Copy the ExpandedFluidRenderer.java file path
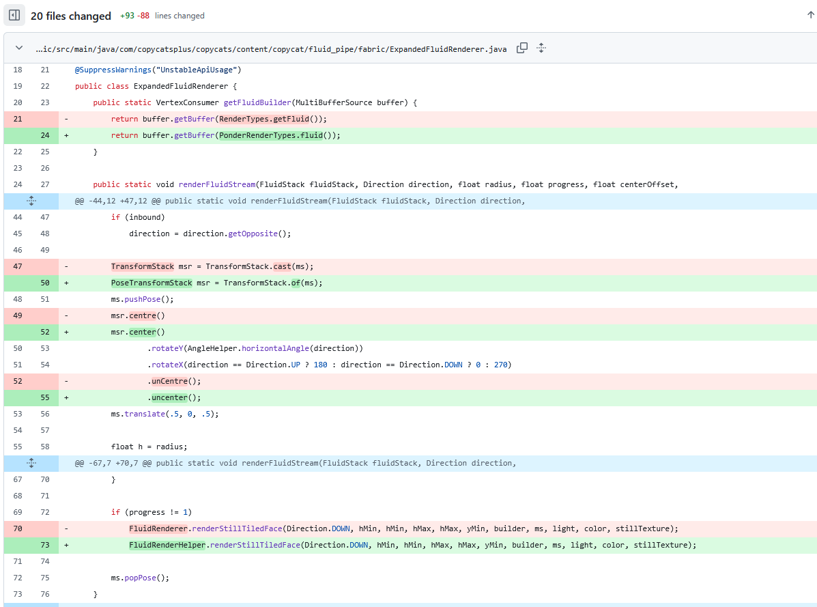The image size is (817, 607). 522,48
